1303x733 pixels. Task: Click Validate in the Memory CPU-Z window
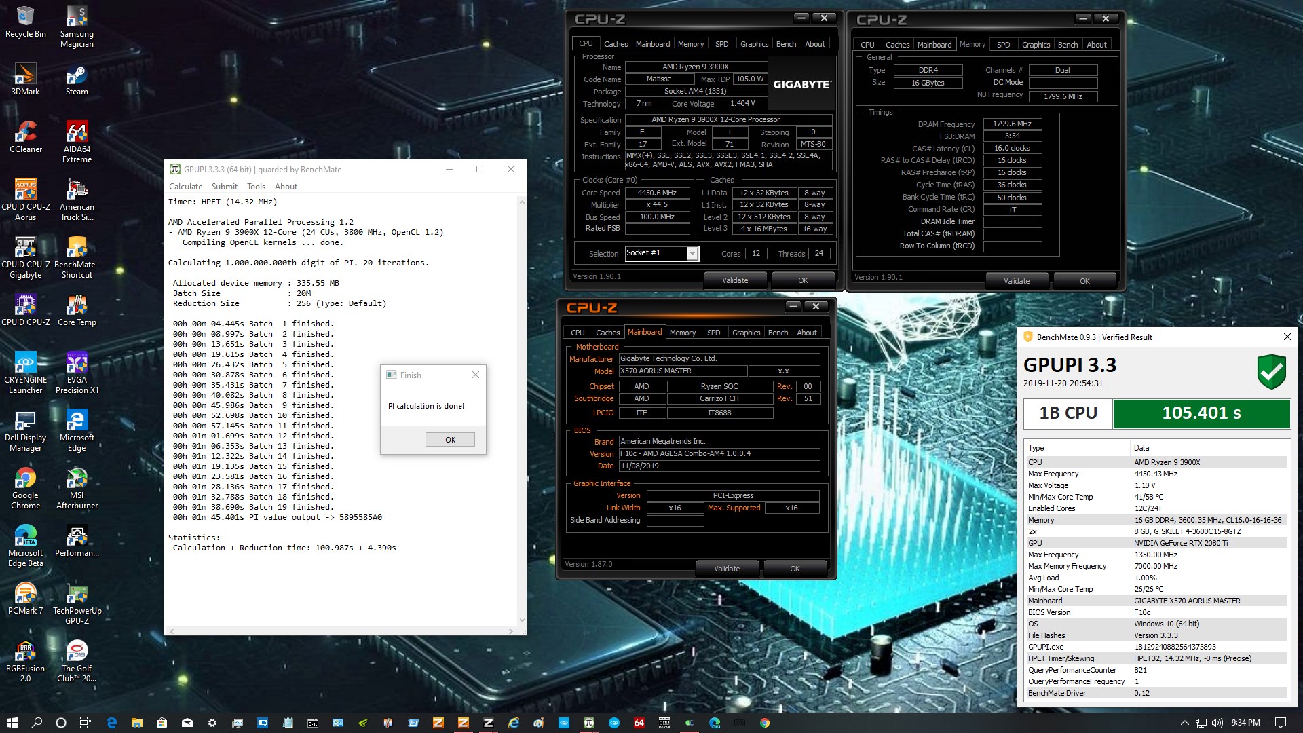click(x=1017, y=281)
